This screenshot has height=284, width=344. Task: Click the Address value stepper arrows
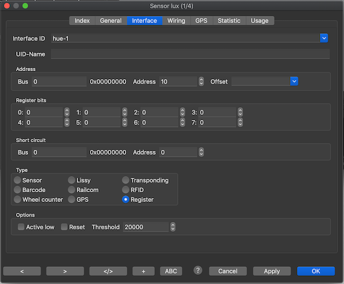click(x=201, y=81)
